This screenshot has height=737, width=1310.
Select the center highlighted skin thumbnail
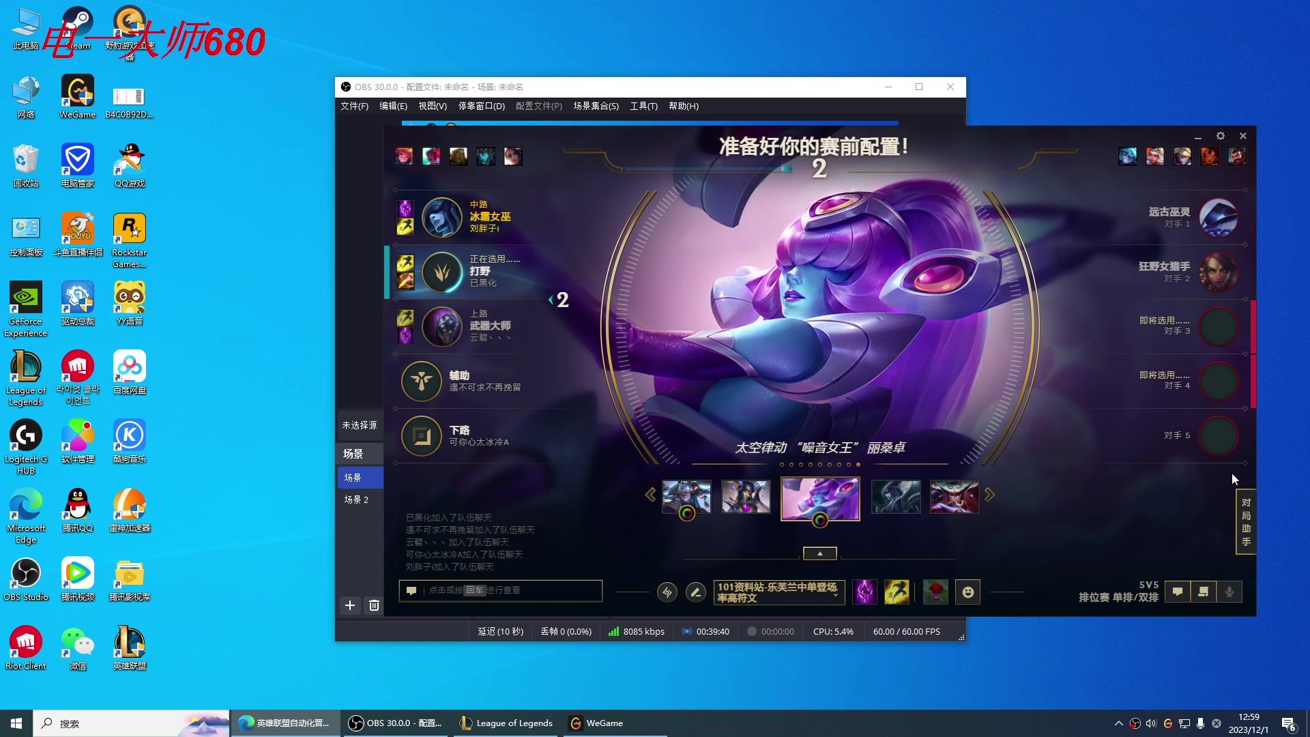(x=820, y=499)
